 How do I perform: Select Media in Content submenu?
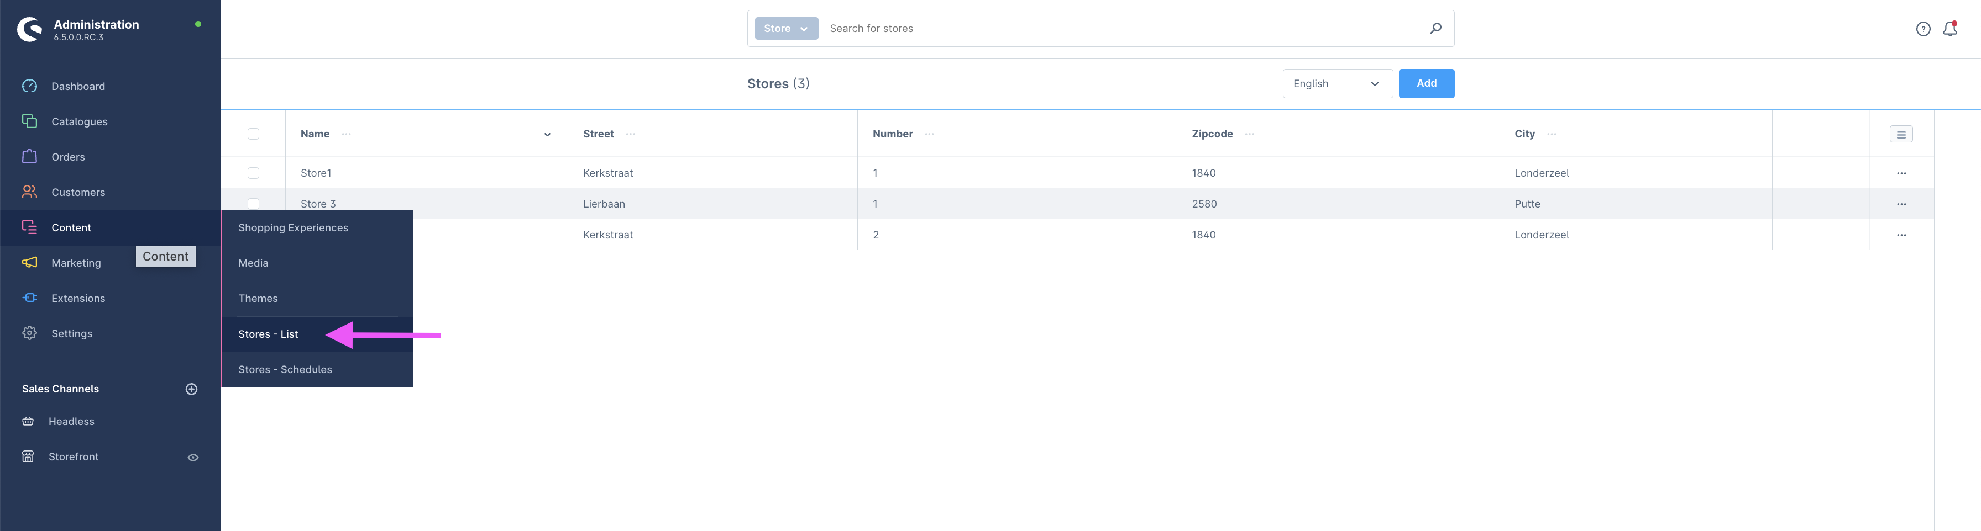[x=253, y=264]
